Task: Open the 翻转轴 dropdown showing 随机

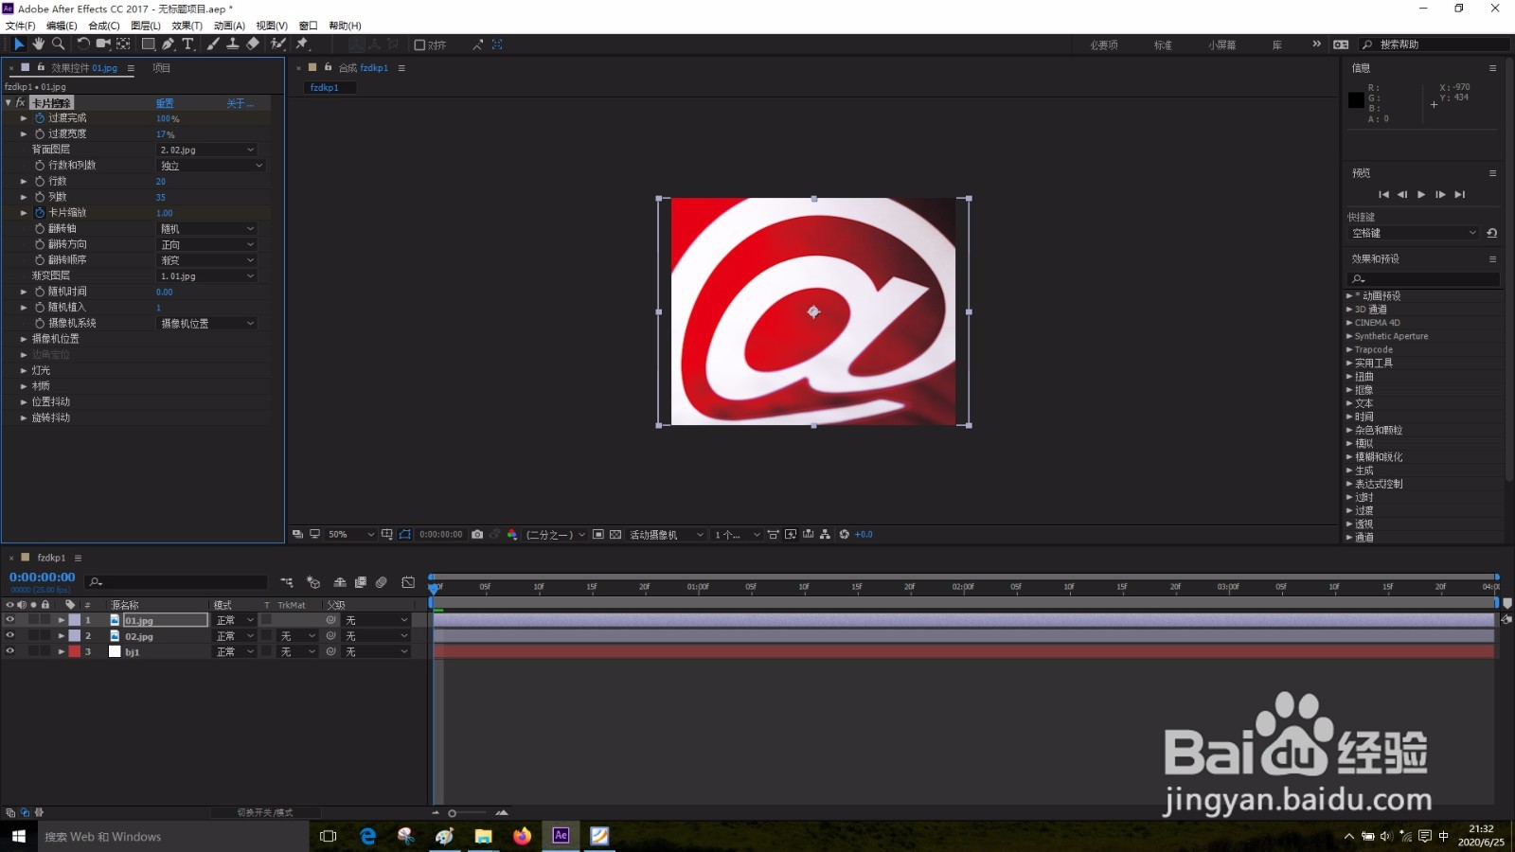Action: click(x=206, y=229)
